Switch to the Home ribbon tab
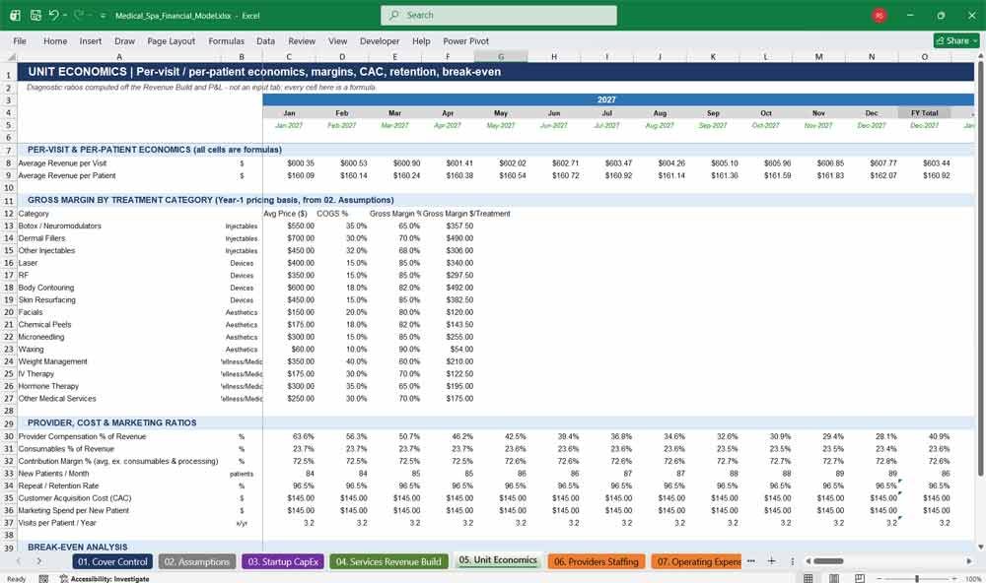Viewport: 986px width, 583px height. tap(55, 40)
